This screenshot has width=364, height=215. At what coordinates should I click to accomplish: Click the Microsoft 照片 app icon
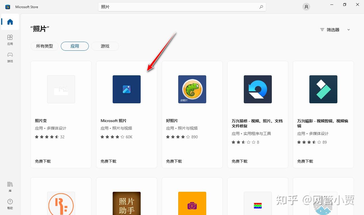tap(127, 89)
